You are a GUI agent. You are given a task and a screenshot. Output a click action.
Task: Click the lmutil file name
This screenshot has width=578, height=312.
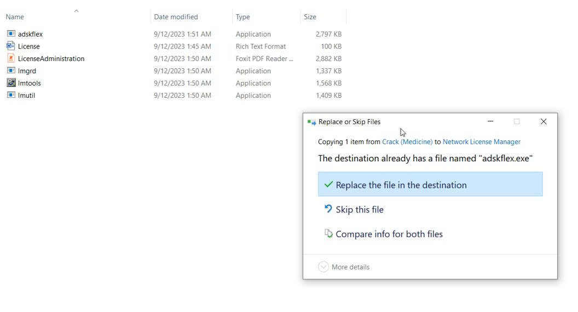26,95
